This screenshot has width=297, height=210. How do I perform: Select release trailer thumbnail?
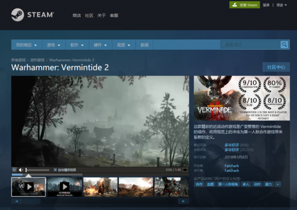coord(64,187)
